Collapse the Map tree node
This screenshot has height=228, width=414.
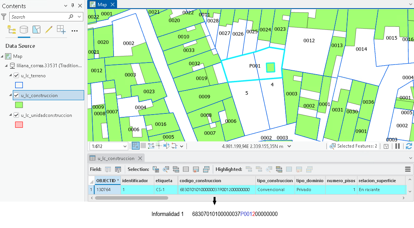(2, 56)
